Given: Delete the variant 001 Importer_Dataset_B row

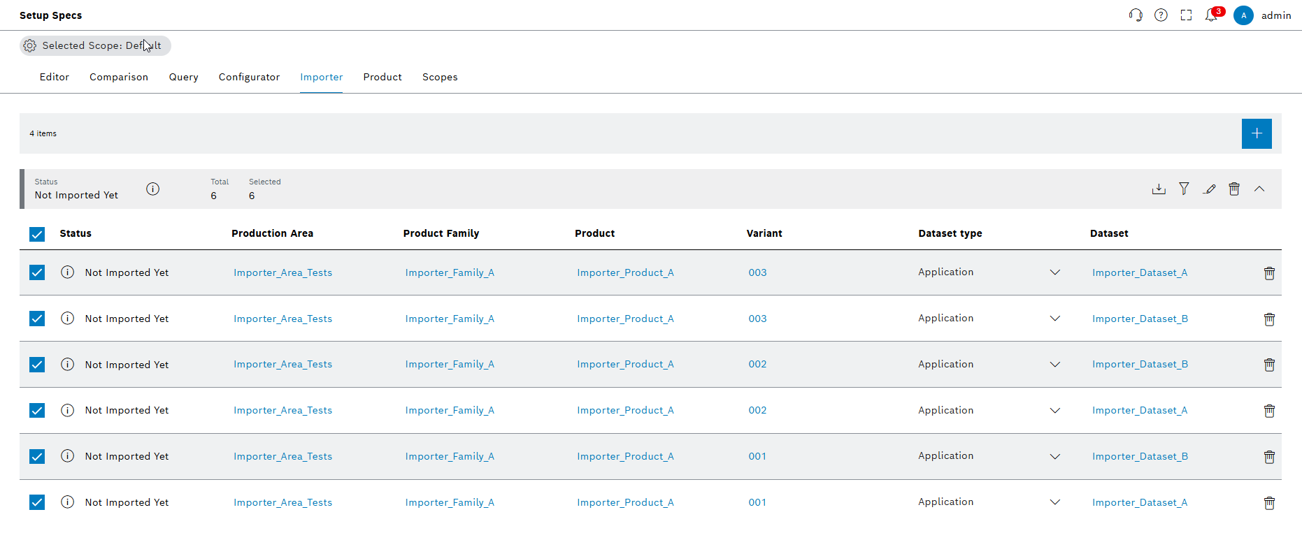Looking at the screenshot, I should click(1269, 457).
